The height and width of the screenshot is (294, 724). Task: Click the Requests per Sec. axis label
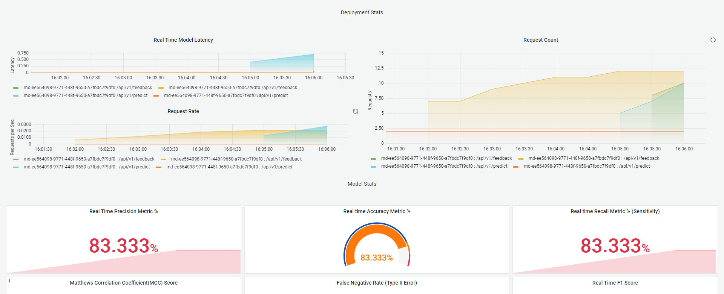[x=12, y=137]
